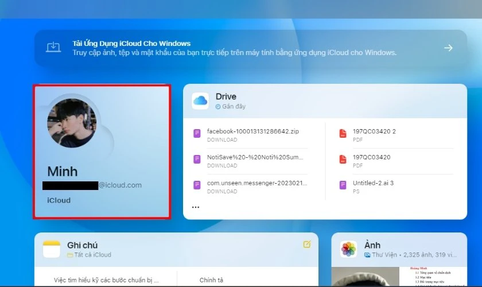Screen dimensions: 482x287
Task: Open the grayscale photo thumbnail in Ảnh
Action: click(365, 277)
